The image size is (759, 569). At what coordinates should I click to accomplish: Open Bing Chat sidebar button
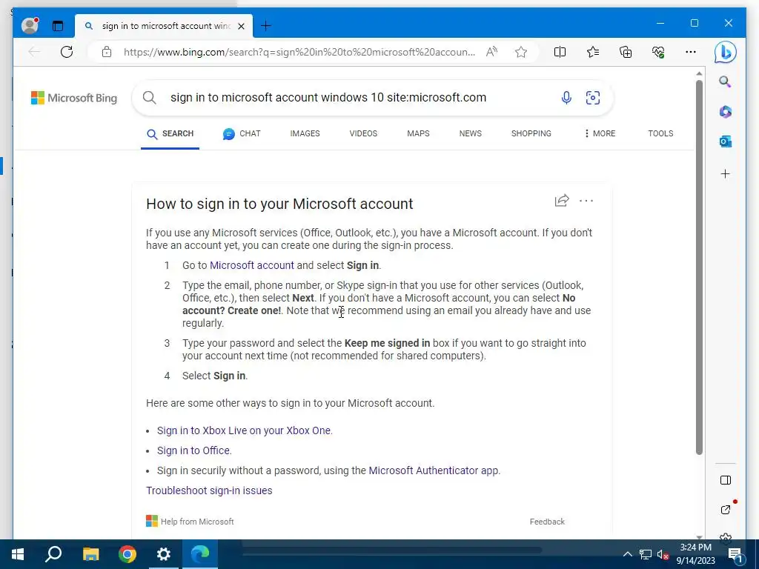click(725, 53)
